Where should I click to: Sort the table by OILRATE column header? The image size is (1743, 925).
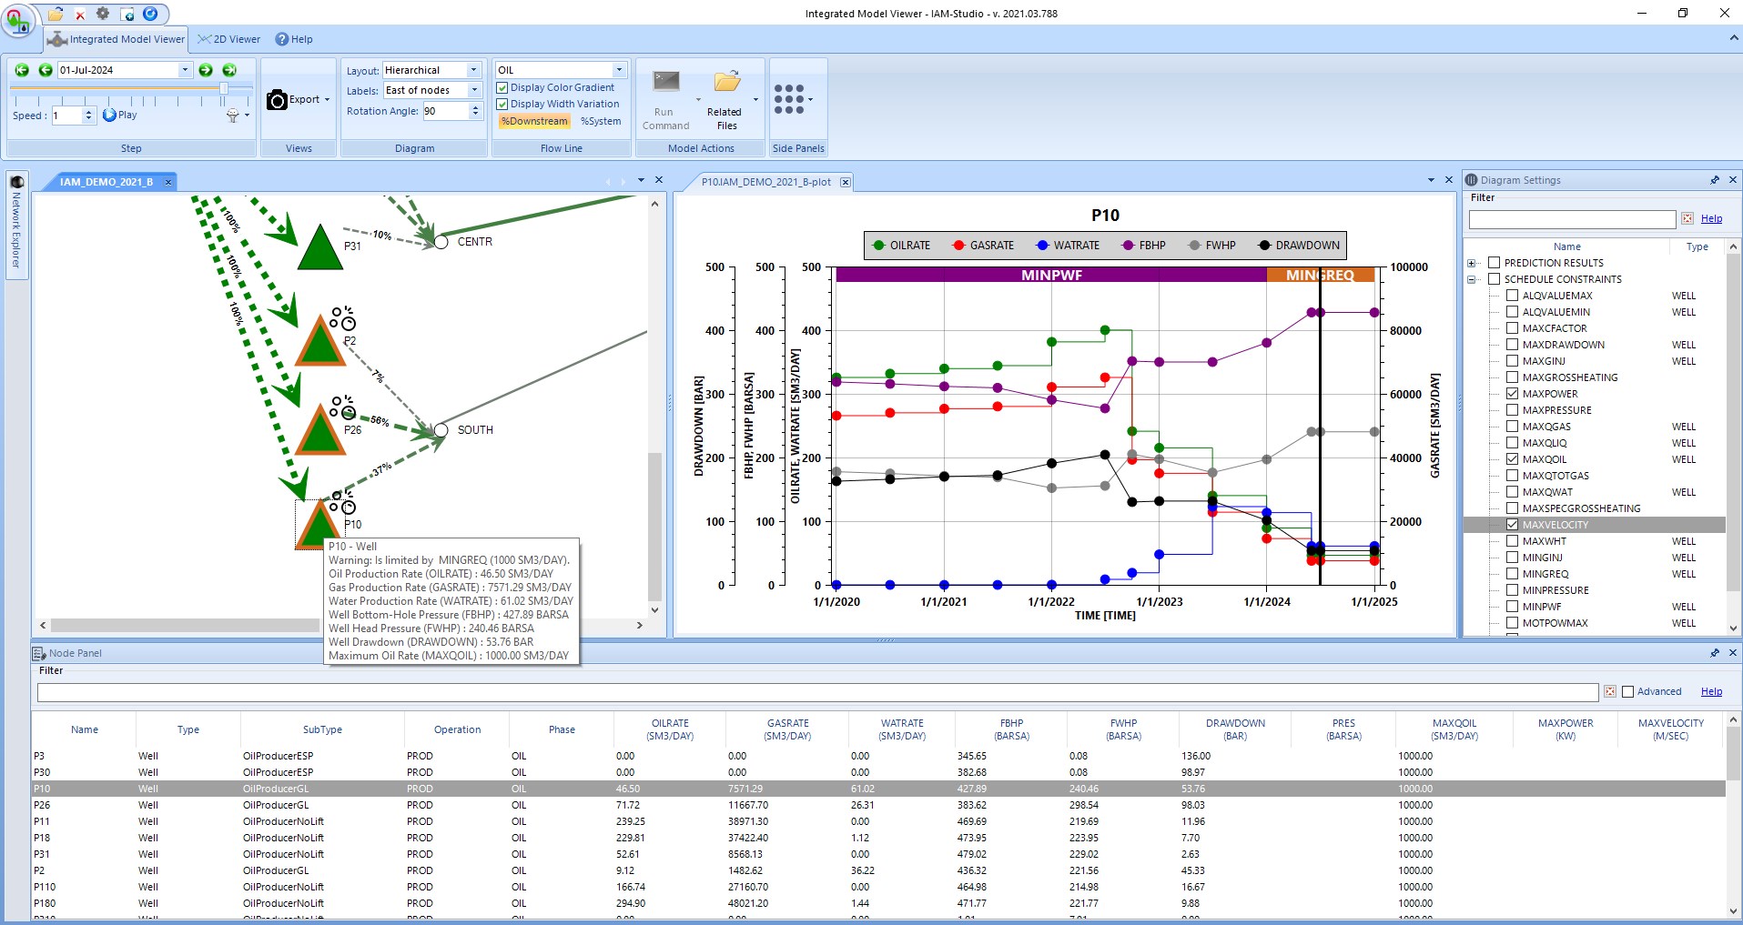click(670, 729)
